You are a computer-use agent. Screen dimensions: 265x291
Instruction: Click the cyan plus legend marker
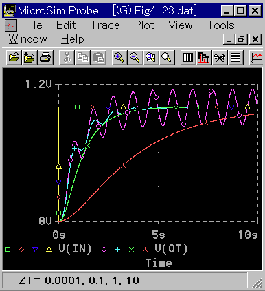click(117, 249)
